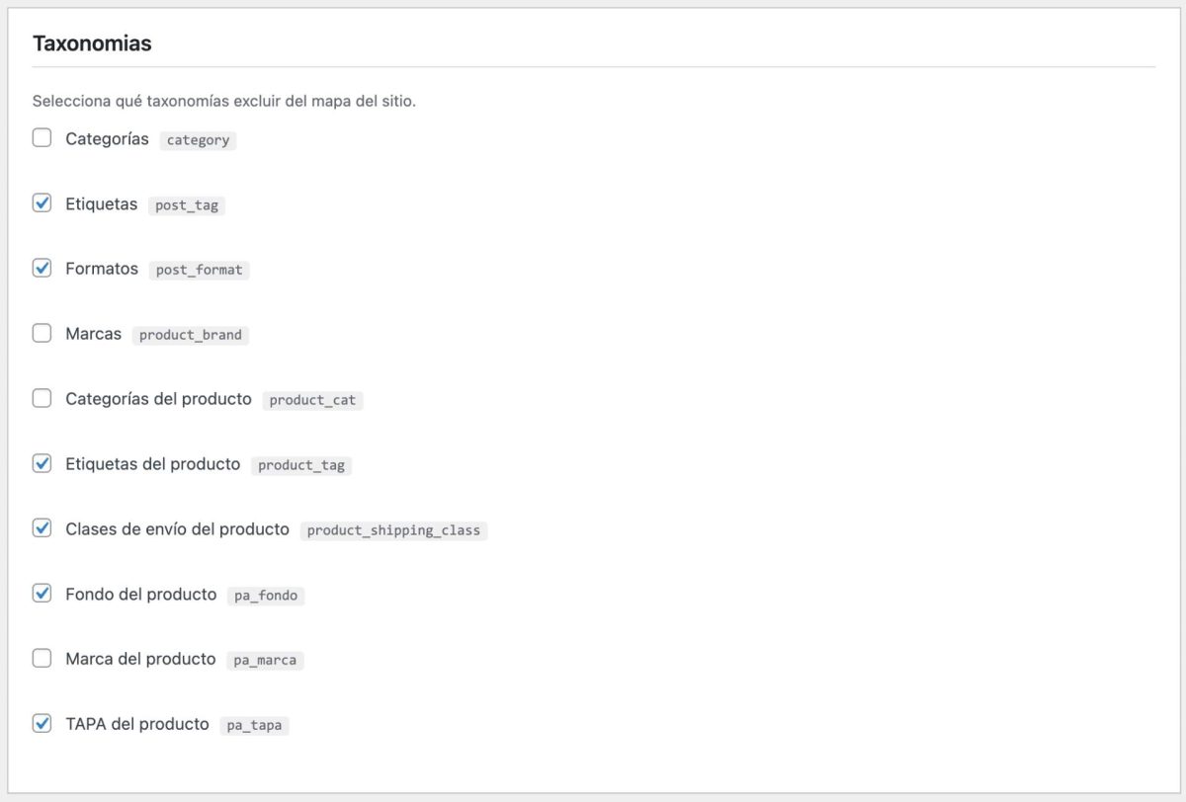Enable the Categorías checkbox
This screenshot has width=1186, height=802.
coord(42,137)
